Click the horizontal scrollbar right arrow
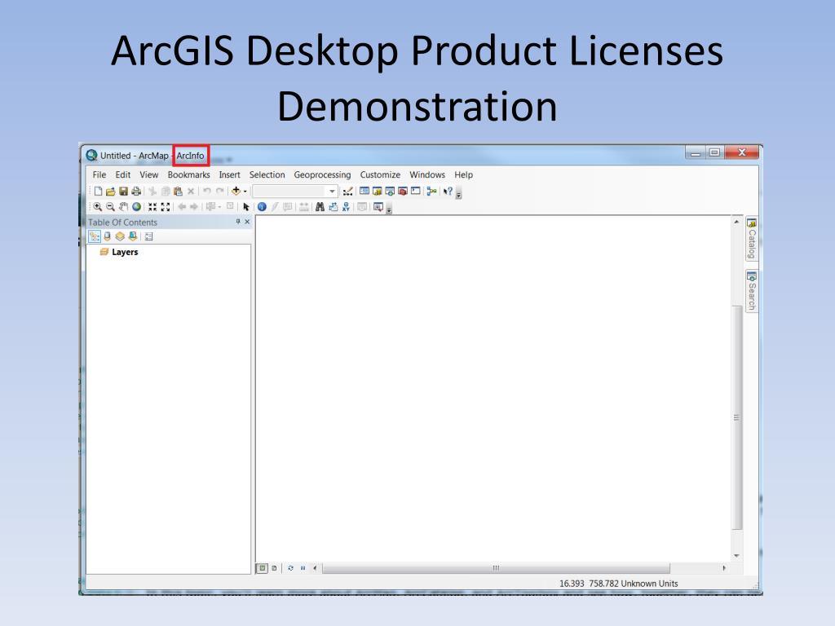This screenshot has width=835, height=626. (x=724, y=568)
